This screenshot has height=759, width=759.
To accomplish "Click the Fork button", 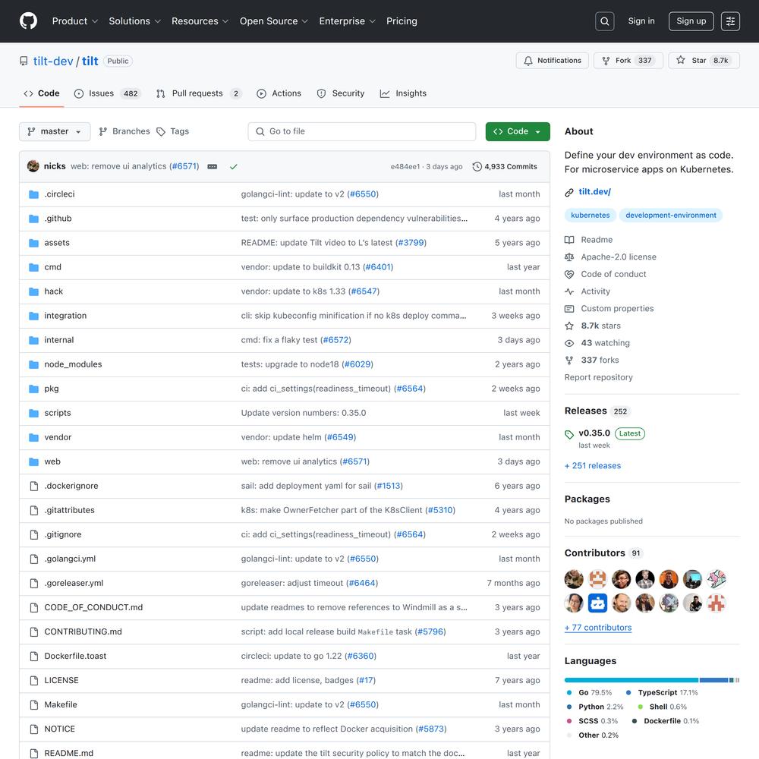I will point(628,61).
